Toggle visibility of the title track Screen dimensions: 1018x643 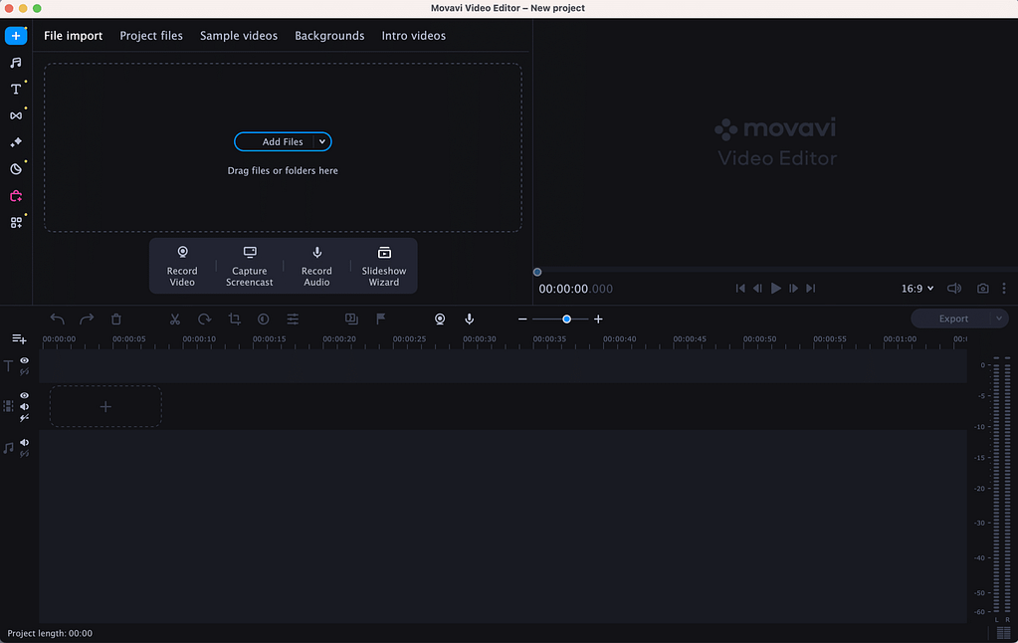[25, 360]
